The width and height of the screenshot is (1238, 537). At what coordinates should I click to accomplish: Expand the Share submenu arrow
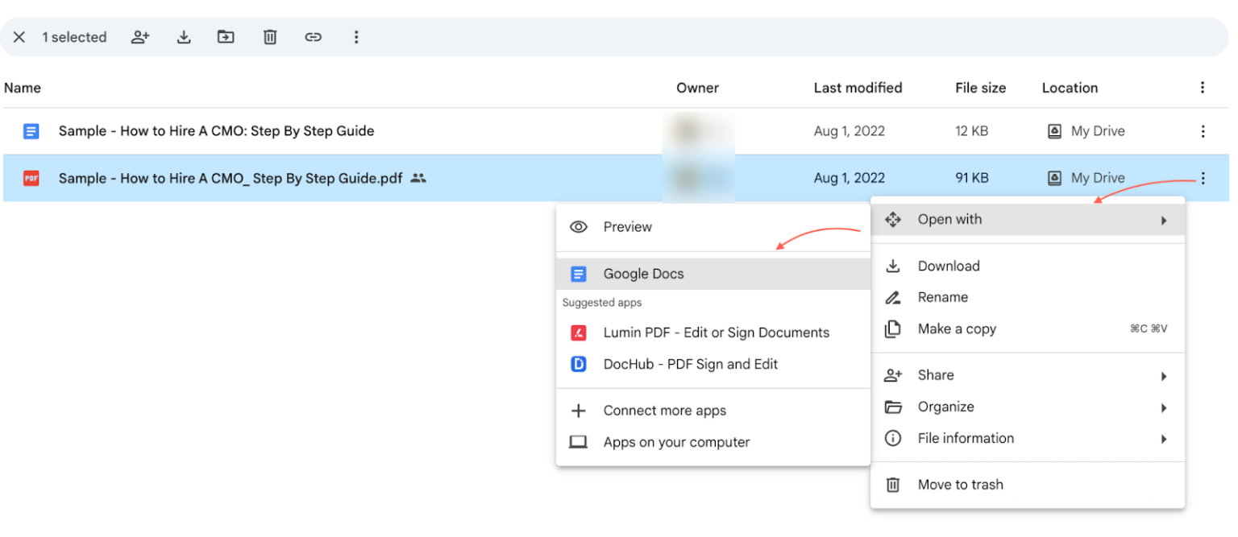point(1164,375)
